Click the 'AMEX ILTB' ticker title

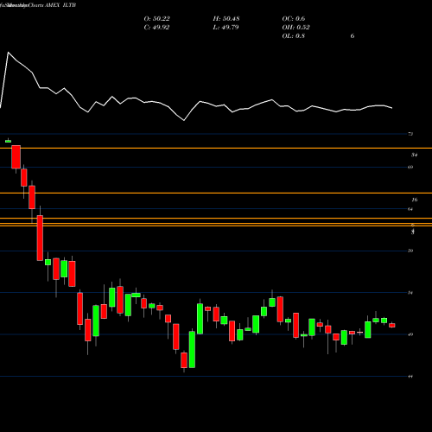click(x=60, y=5)
